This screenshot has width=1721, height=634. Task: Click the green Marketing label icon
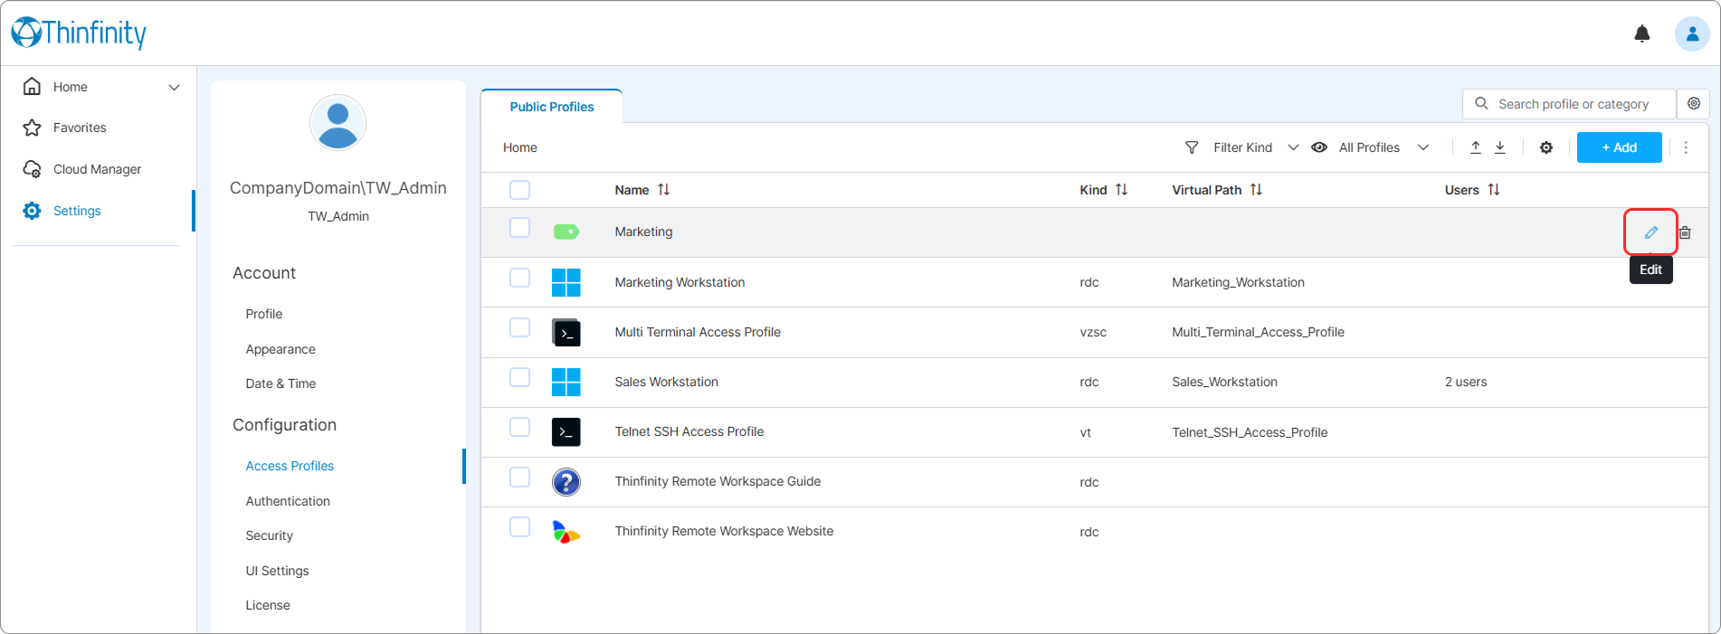point(566,232)
